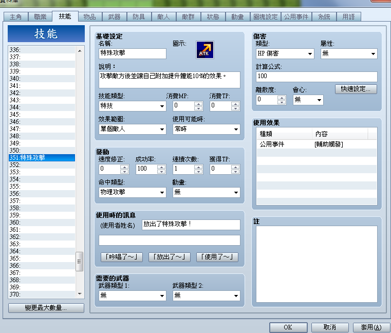
Task: Increase 離散度 with the up arrow
Action: coord(282,98)
